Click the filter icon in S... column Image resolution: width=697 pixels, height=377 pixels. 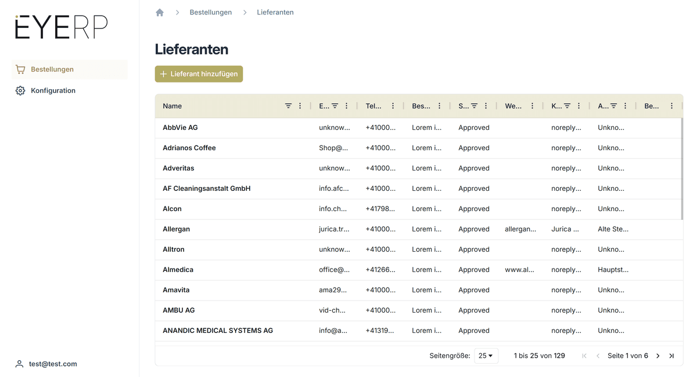click(474, 106)
